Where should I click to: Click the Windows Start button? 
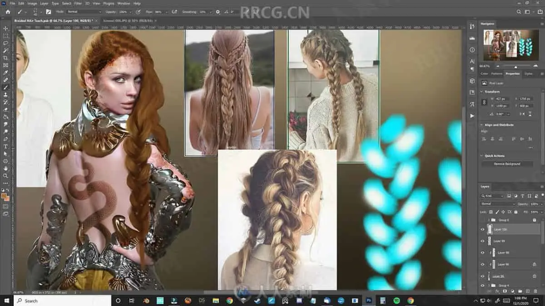click(x=6, y=301)
